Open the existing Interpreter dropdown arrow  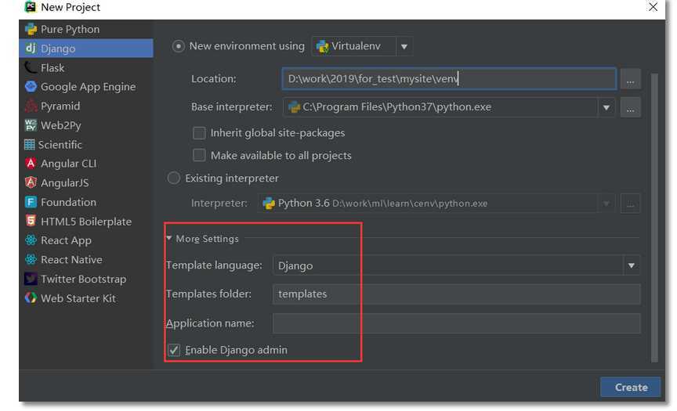point(606,204)
